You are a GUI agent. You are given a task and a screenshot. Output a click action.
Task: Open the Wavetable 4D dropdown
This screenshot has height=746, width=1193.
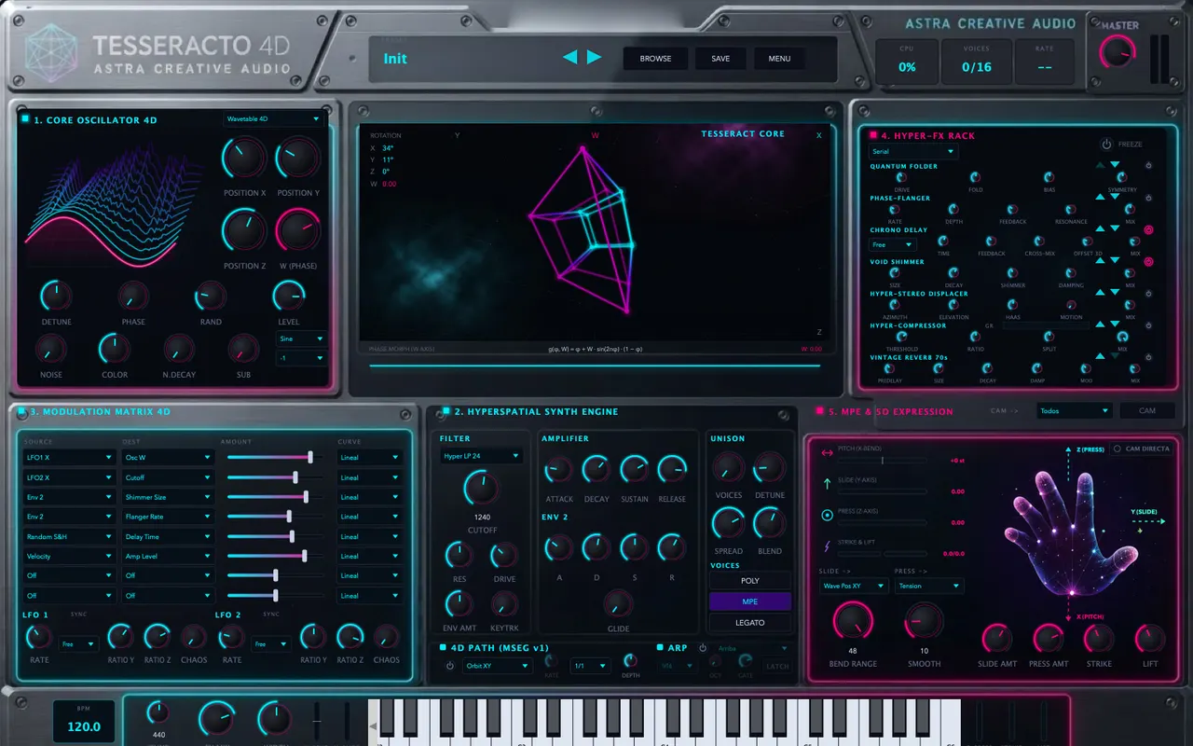[x=273, y=118]
